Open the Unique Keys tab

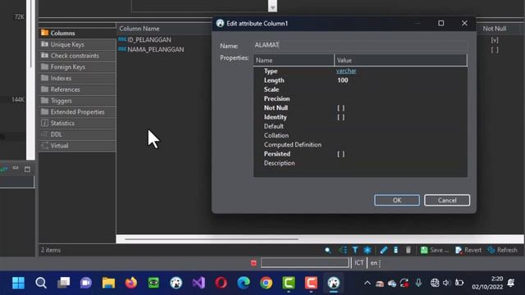click(x=77, y=44)
